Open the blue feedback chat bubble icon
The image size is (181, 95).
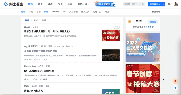[x=175, y=88]
